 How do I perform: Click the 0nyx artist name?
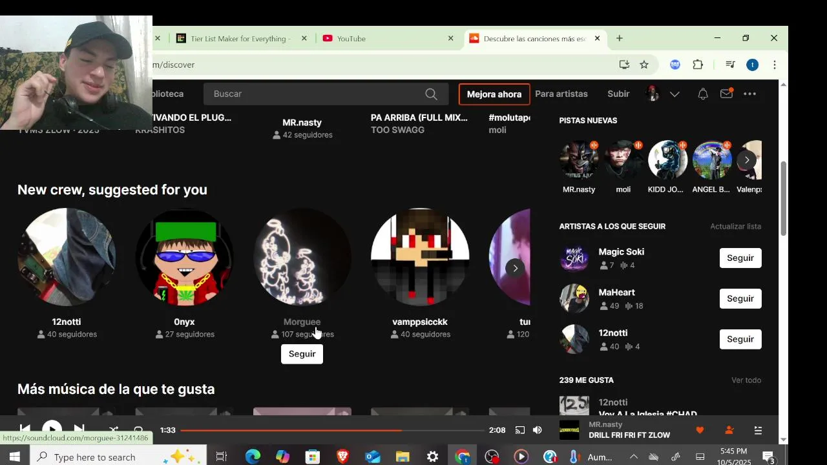184,322
